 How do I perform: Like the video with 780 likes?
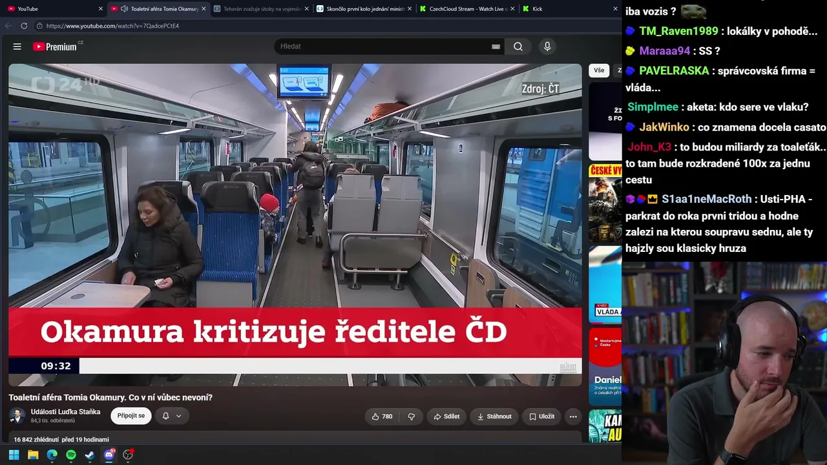click(382, 417)
